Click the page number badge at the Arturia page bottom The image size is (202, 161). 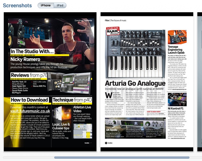106,143
